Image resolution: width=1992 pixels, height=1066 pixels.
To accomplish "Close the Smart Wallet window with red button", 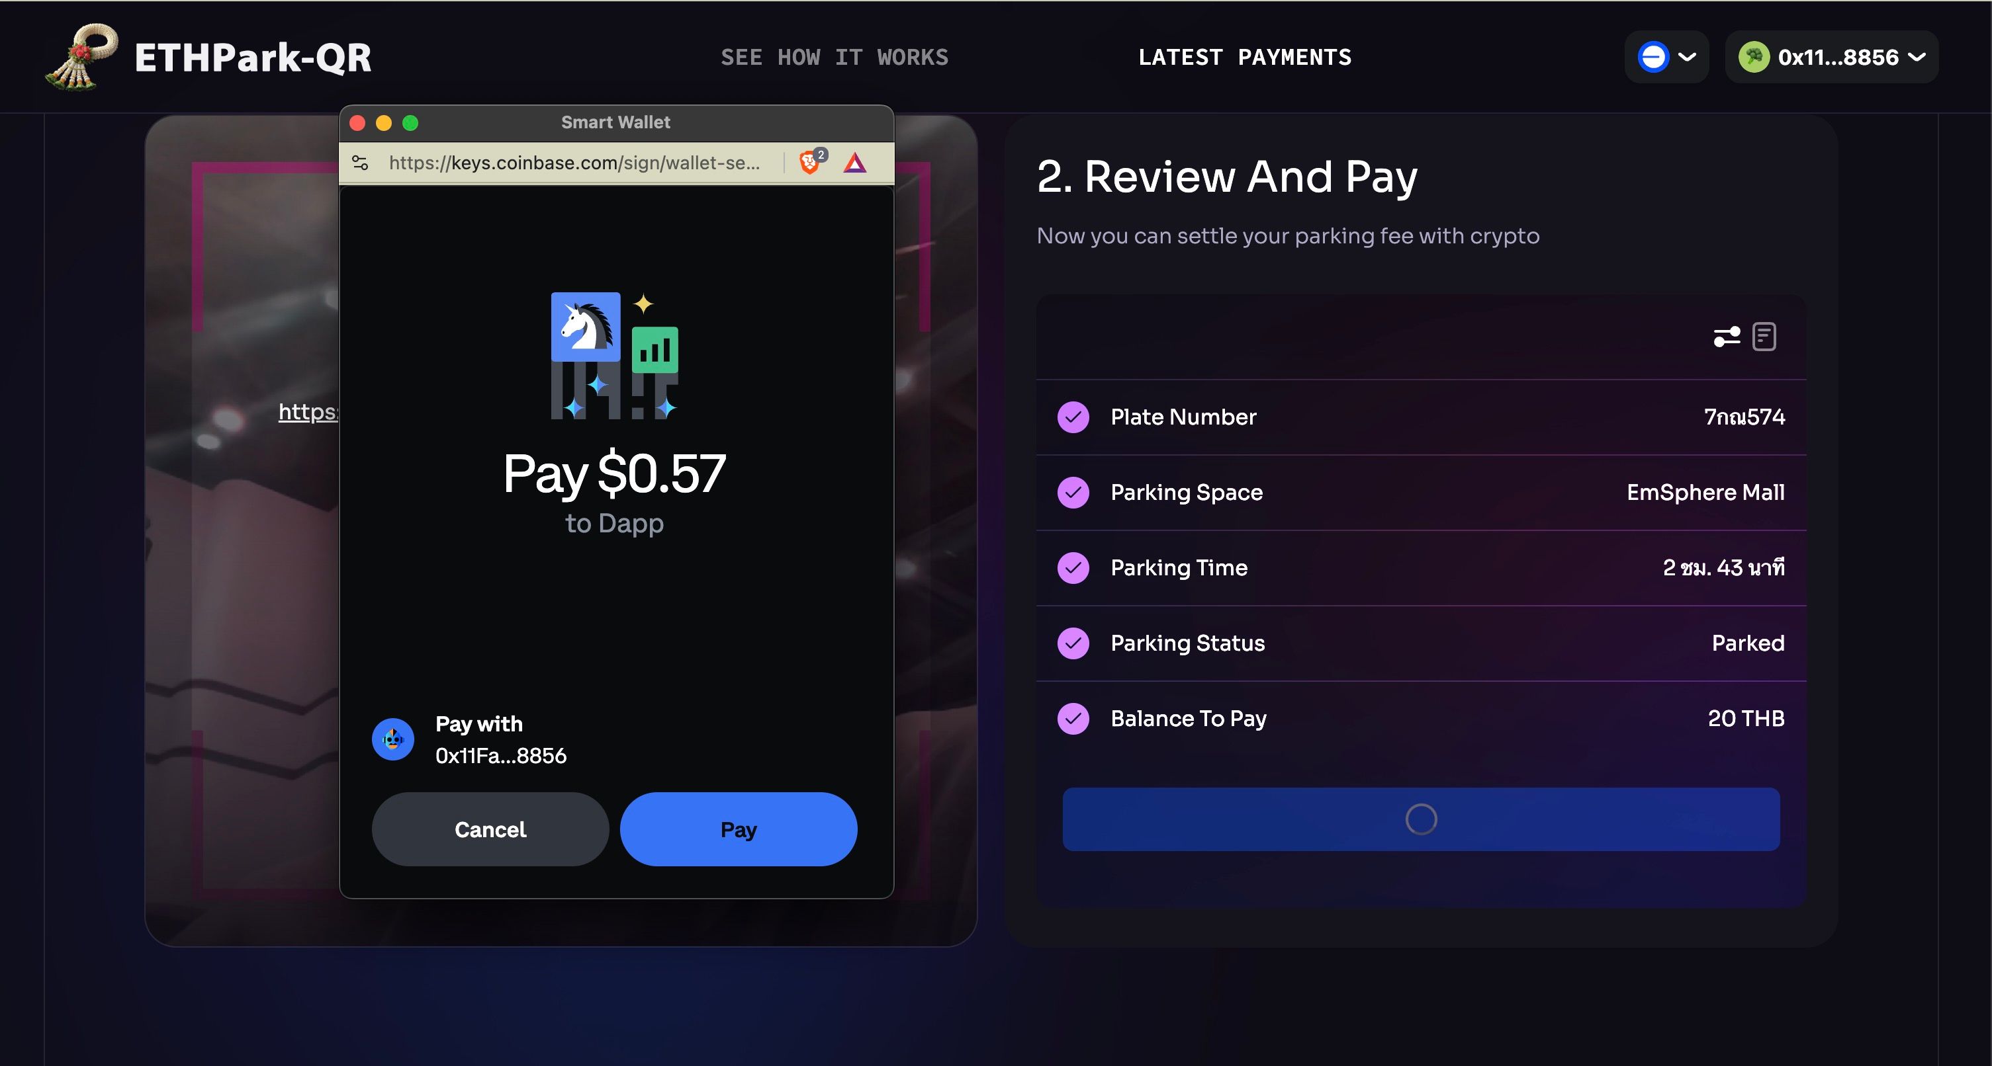I will [x=357, y=123].
